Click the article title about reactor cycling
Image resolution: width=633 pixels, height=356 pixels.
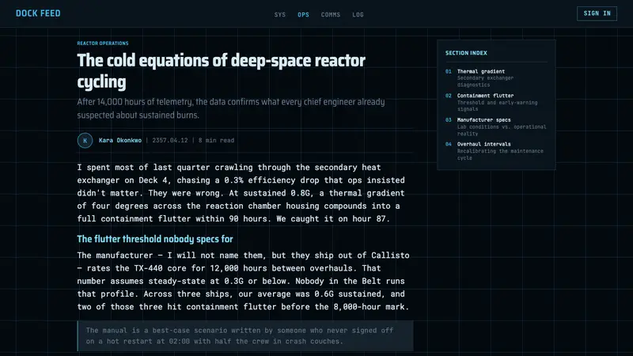[222, 71]
